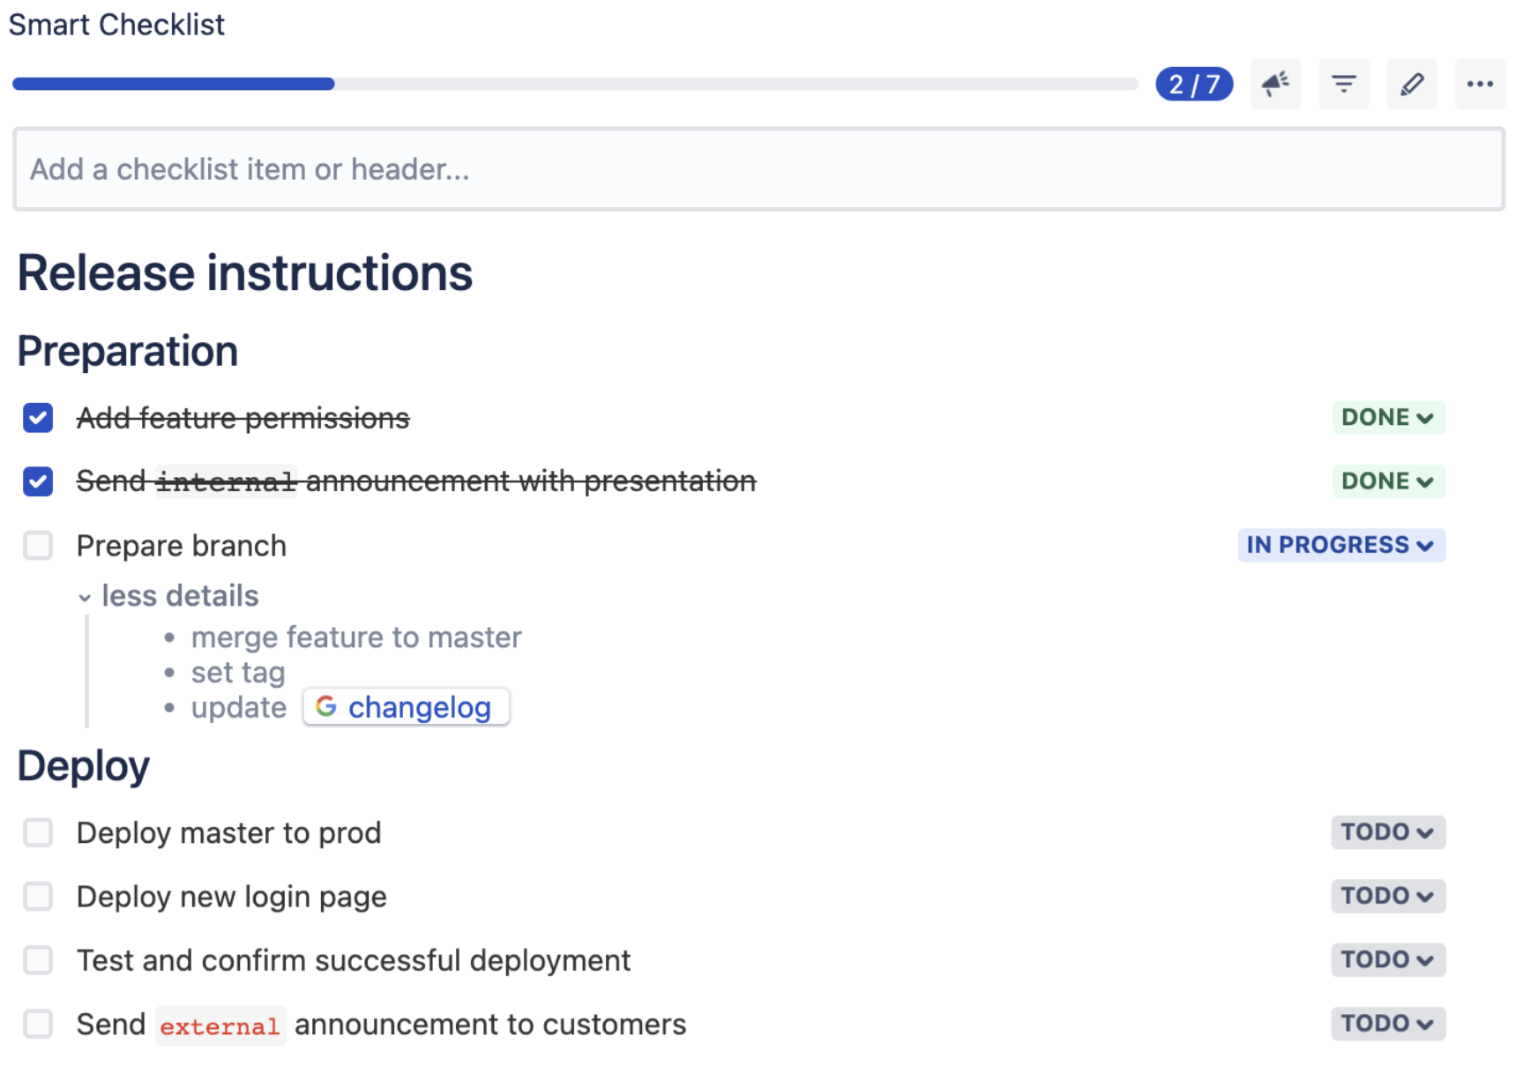This screenshot has width=1531, height=1088.
Task: Open the three-dots more options menu
Action: [1480, 84]
